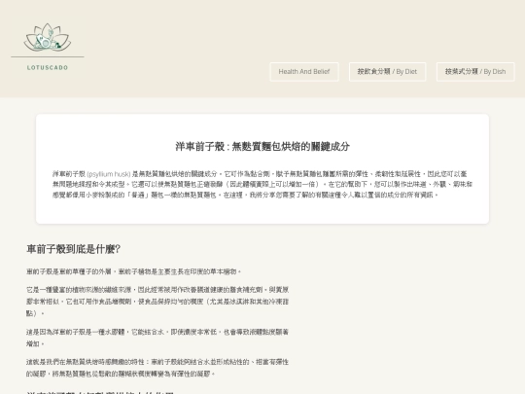Click the intro paragraph mentioning psyllium husk
The image size is (525, 394).
pyautogui.click(x=262, y=184)
